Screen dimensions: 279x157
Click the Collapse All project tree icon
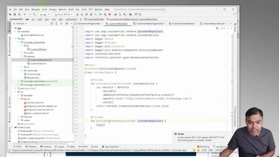pyautogui.click(x=61, y=24)
